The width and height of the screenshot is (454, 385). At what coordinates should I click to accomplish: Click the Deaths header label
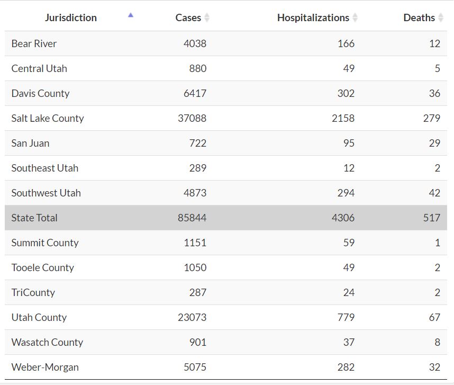pyautogui.click(x=419, y=17)
